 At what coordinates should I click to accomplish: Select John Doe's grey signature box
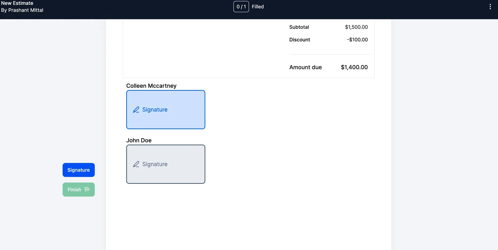click(166, 164)
